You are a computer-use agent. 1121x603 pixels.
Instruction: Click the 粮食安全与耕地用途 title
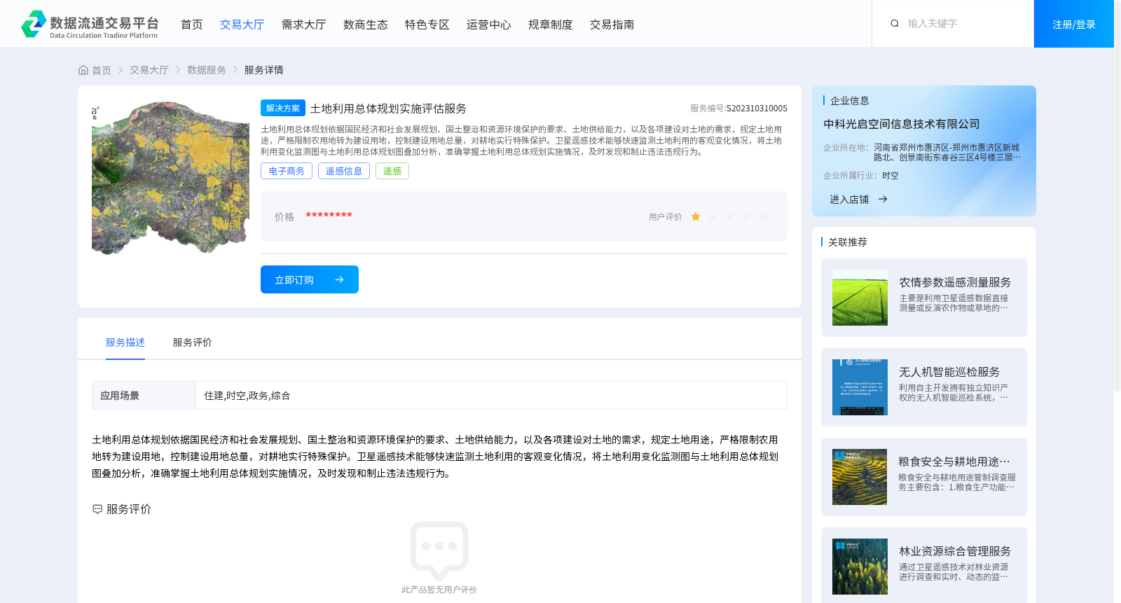(954, 462)
